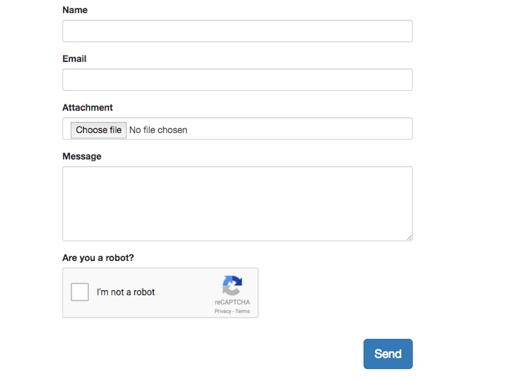This screenshot has width=505, height=379.
Task: Grab the Message textarea resize handle
Action: click(x=409, y=238)
